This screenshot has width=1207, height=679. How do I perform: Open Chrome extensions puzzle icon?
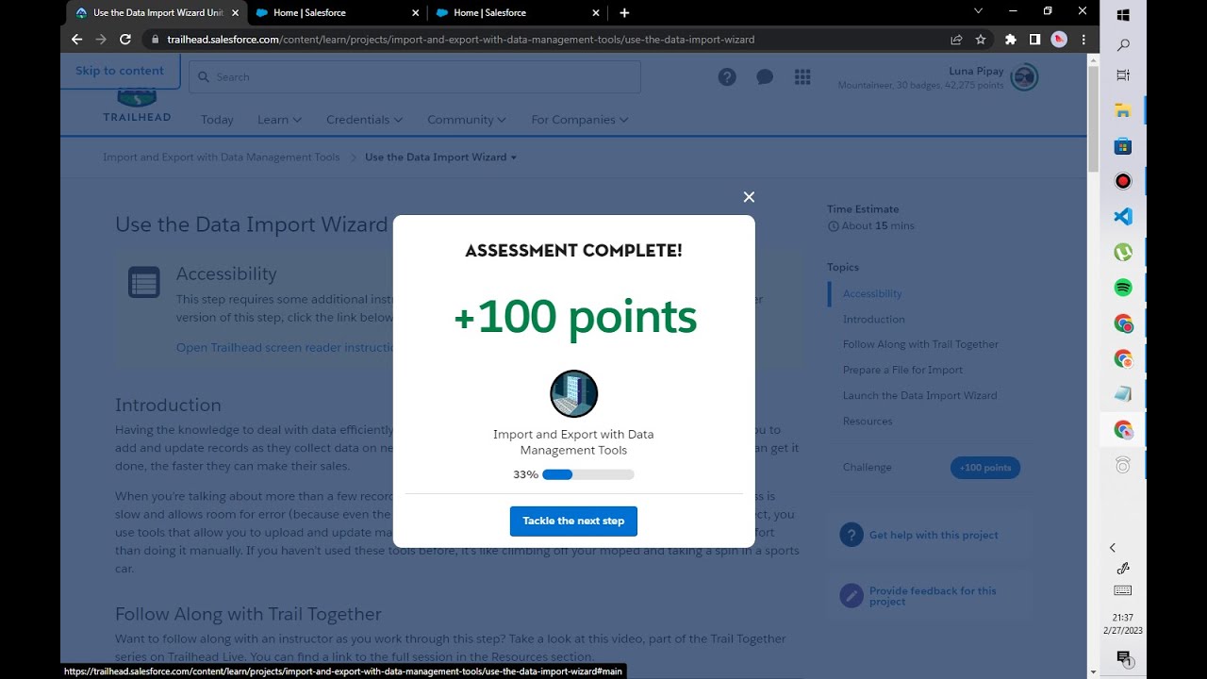tap(1011, 40)
